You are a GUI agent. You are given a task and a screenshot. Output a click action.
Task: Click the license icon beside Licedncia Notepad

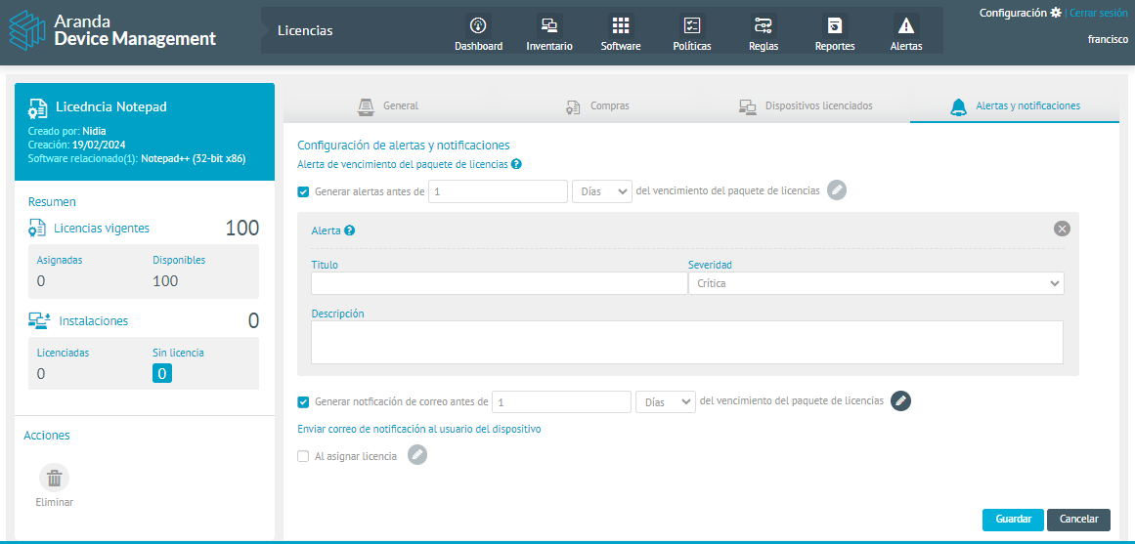click(38, 107)
